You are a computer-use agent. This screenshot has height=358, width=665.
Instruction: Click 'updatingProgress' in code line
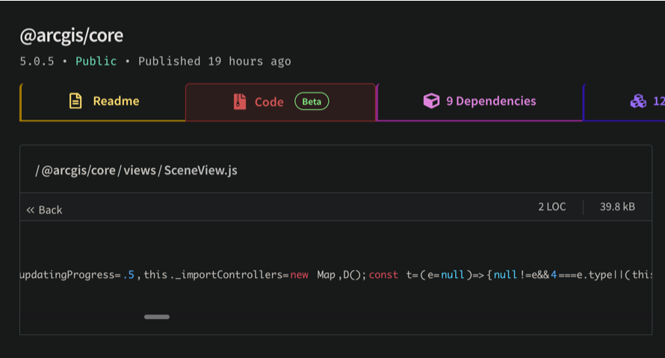coord(67,275)
